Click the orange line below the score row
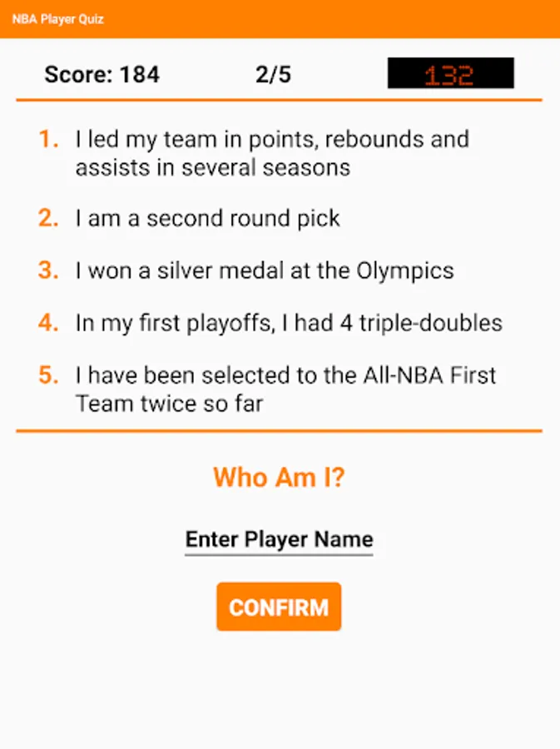 pyautogui.click(x=279, y=101)
